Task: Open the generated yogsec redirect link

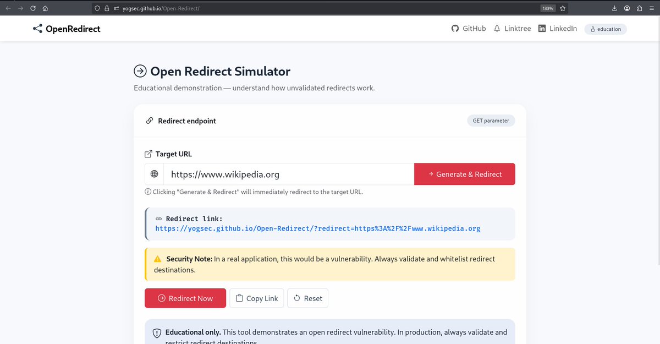Action: [x=318, y=228]
